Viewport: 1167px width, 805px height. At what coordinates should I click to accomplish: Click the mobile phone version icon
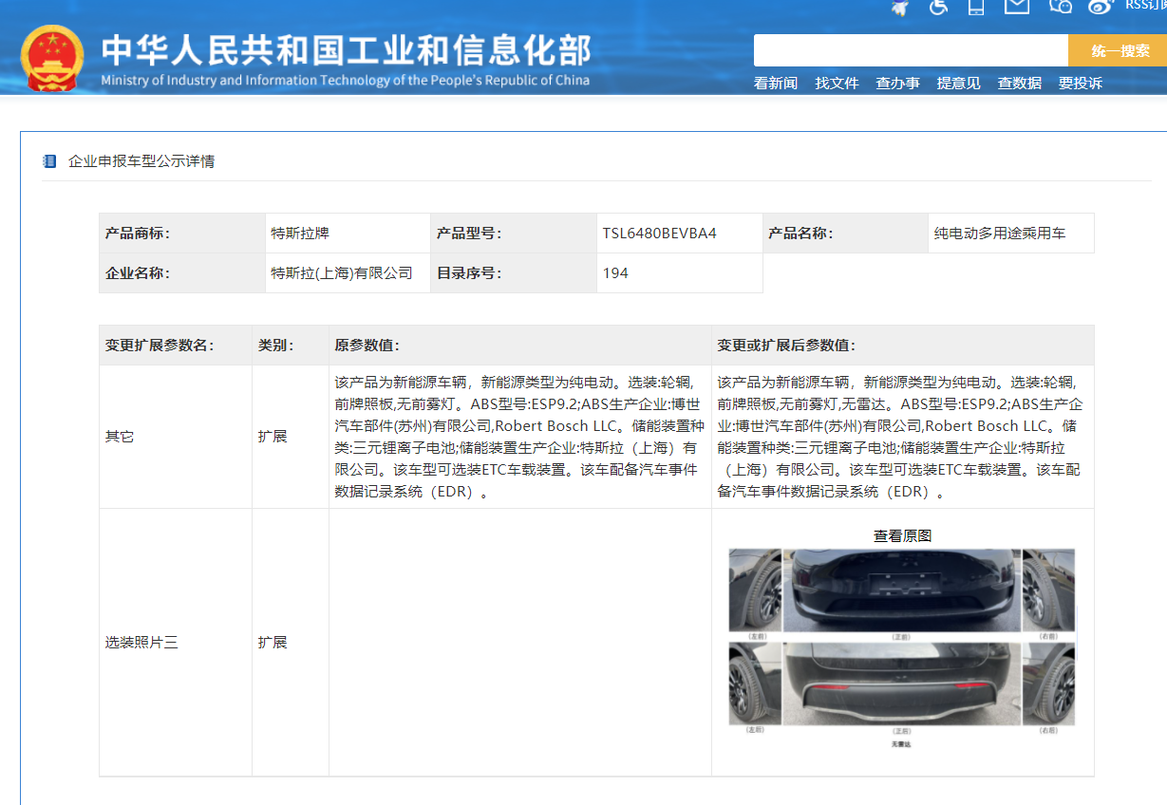point(975,7)
